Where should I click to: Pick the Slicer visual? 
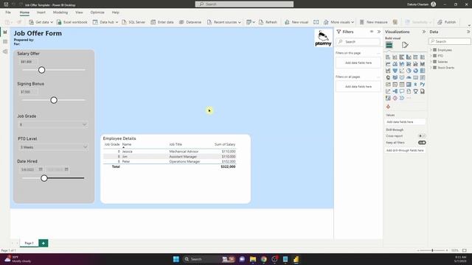(x=395, y=85)
